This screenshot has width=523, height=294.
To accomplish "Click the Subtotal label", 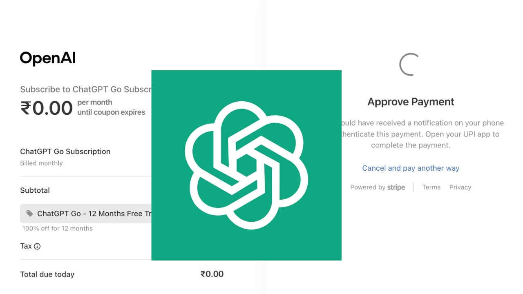I will 35,190.
